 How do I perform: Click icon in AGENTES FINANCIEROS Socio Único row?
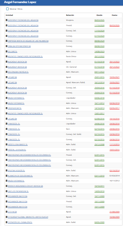coord(6,56)
